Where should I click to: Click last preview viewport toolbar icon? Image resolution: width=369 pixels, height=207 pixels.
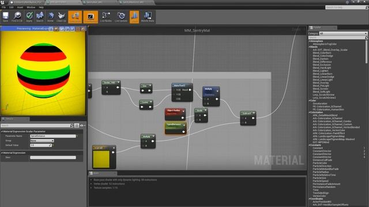(83, 29)
